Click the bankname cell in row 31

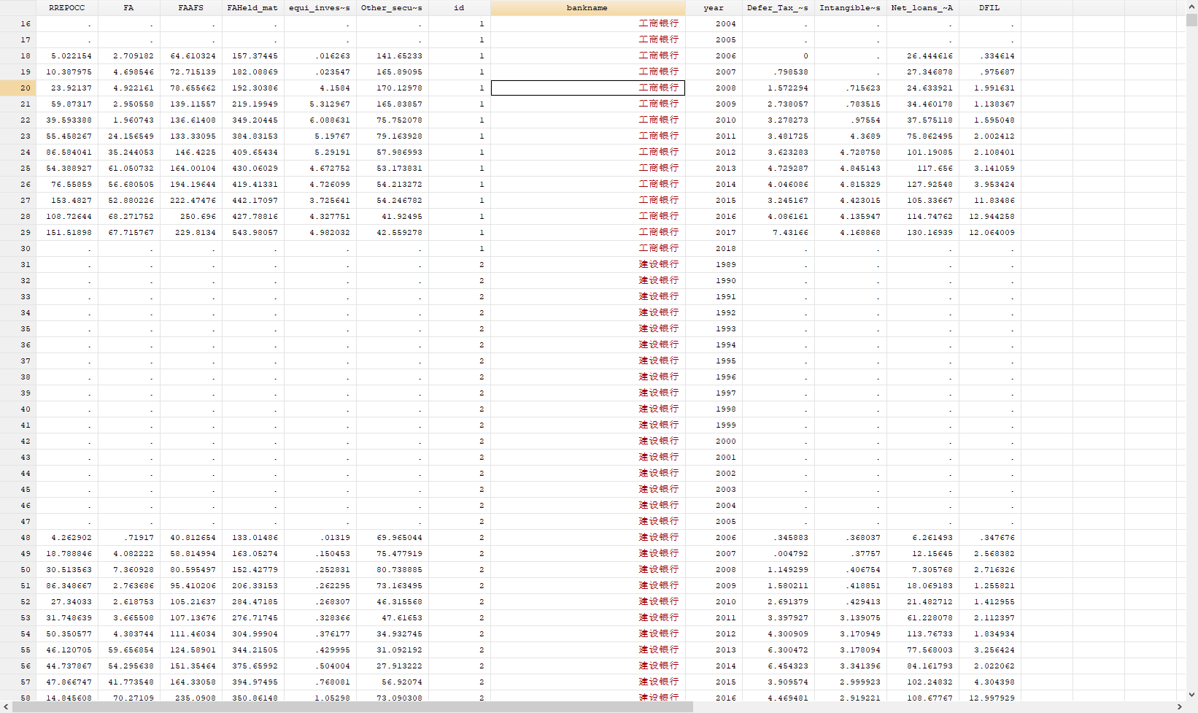coord(587,265)
